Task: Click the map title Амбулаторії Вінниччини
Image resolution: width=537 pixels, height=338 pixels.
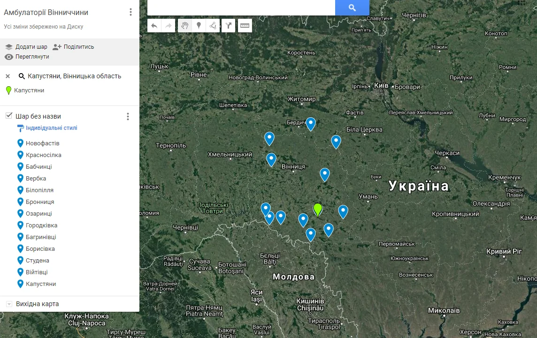Action: pyautogui.click(x=46, y=12)
